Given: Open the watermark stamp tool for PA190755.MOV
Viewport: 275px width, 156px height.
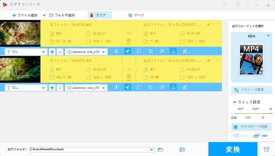Looking at the screenshot, I should coord(173,87).
